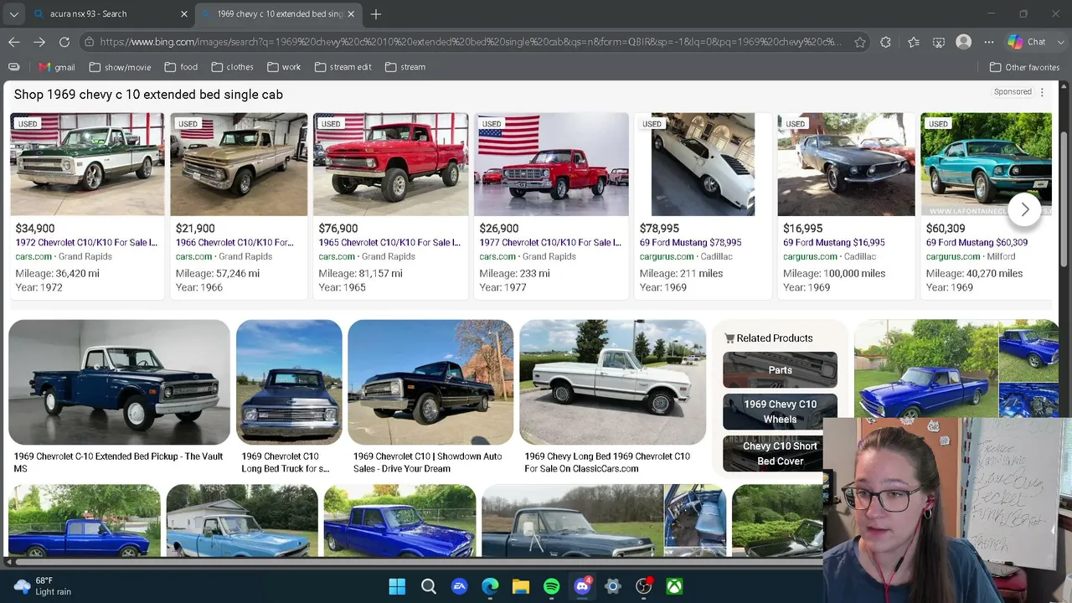
Task: Open Discord from the taskbar
Action: (x=582, y=586)
